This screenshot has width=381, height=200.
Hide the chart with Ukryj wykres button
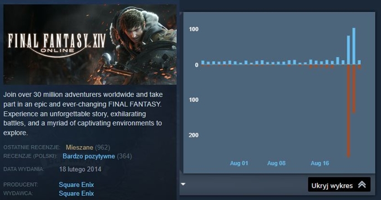(x=339, y=185)
